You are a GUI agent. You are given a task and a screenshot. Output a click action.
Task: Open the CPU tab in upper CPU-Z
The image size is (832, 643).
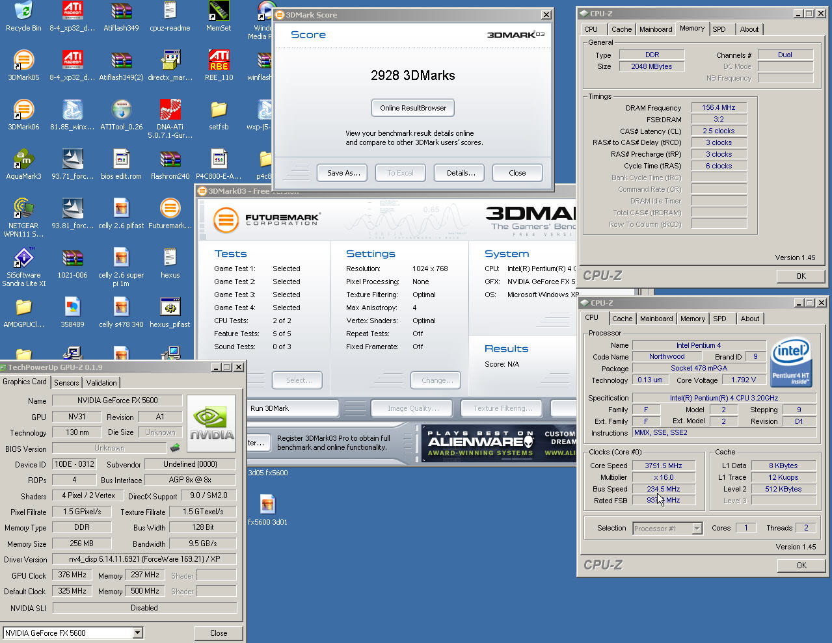(591, 29)
